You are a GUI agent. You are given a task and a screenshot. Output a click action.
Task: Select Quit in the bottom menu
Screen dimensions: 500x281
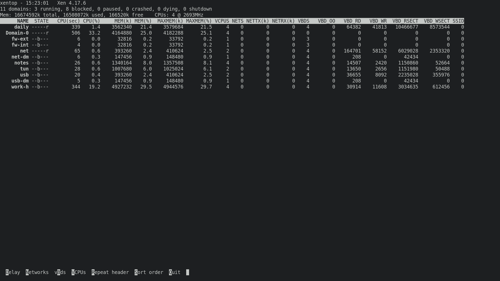[175, 272]
